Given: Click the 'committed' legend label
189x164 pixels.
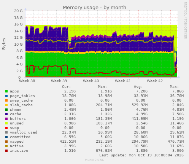Looking at the screenshot, I should tap(20, 137).
